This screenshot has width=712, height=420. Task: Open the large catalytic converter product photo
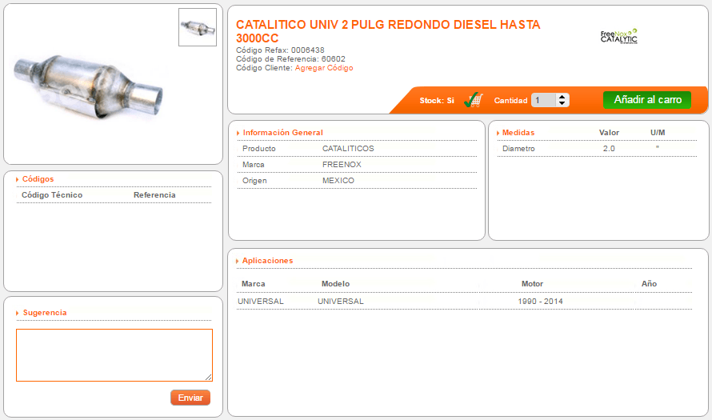pos(88,87)
